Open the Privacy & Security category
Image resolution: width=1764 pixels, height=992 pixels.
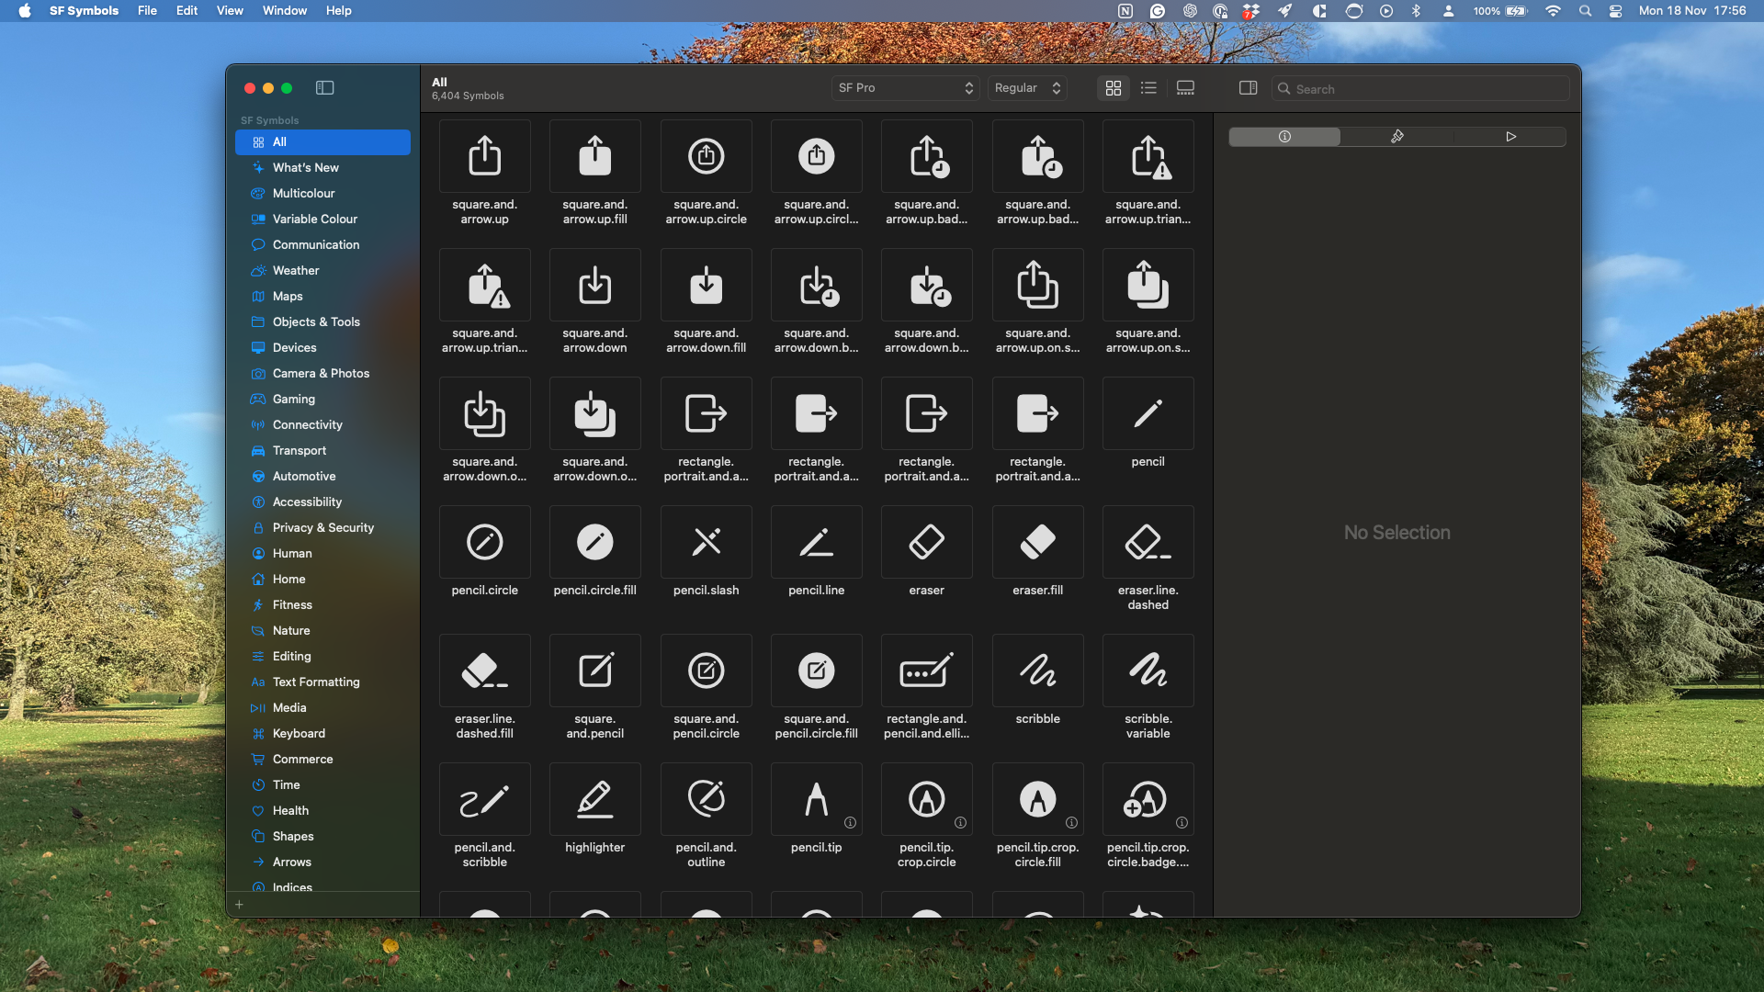[322, 528]
